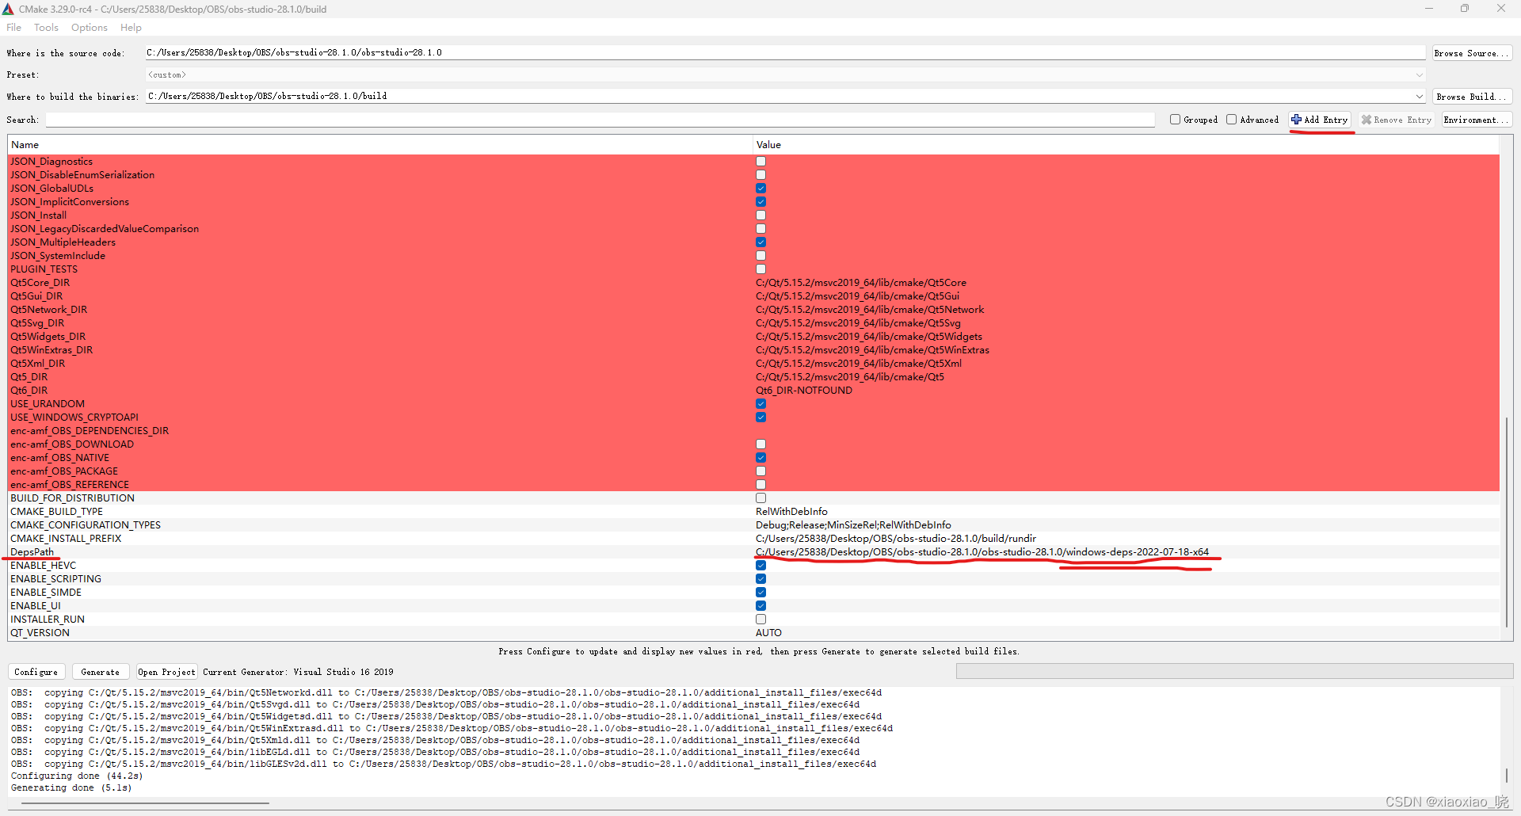1521x816 pixels.
Task: Expand the Preset dropdown
Action: (x=1419, y=75)
